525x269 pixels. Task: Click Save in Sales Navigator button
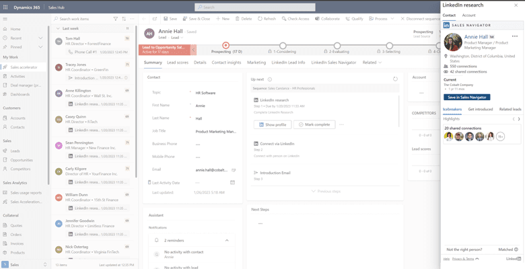(466, 97)
